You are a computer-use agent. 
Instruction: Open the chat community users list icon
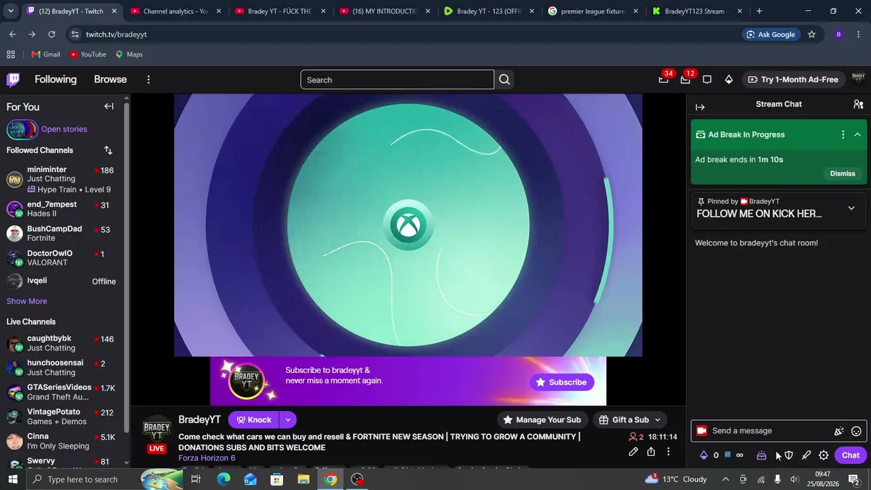(858, 104)
